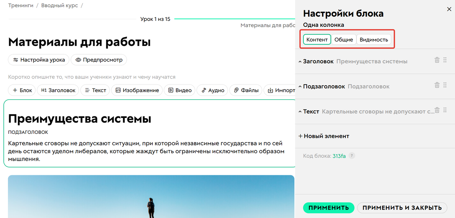455x218 pixels.
Task: Click the Урок 1 из 15 label
Action: pyautogui.click(x=155, y=19)
